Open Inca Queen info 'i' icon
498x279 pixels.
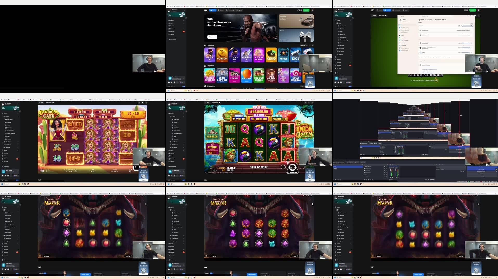pyautogui.click(x=215, y=169)
